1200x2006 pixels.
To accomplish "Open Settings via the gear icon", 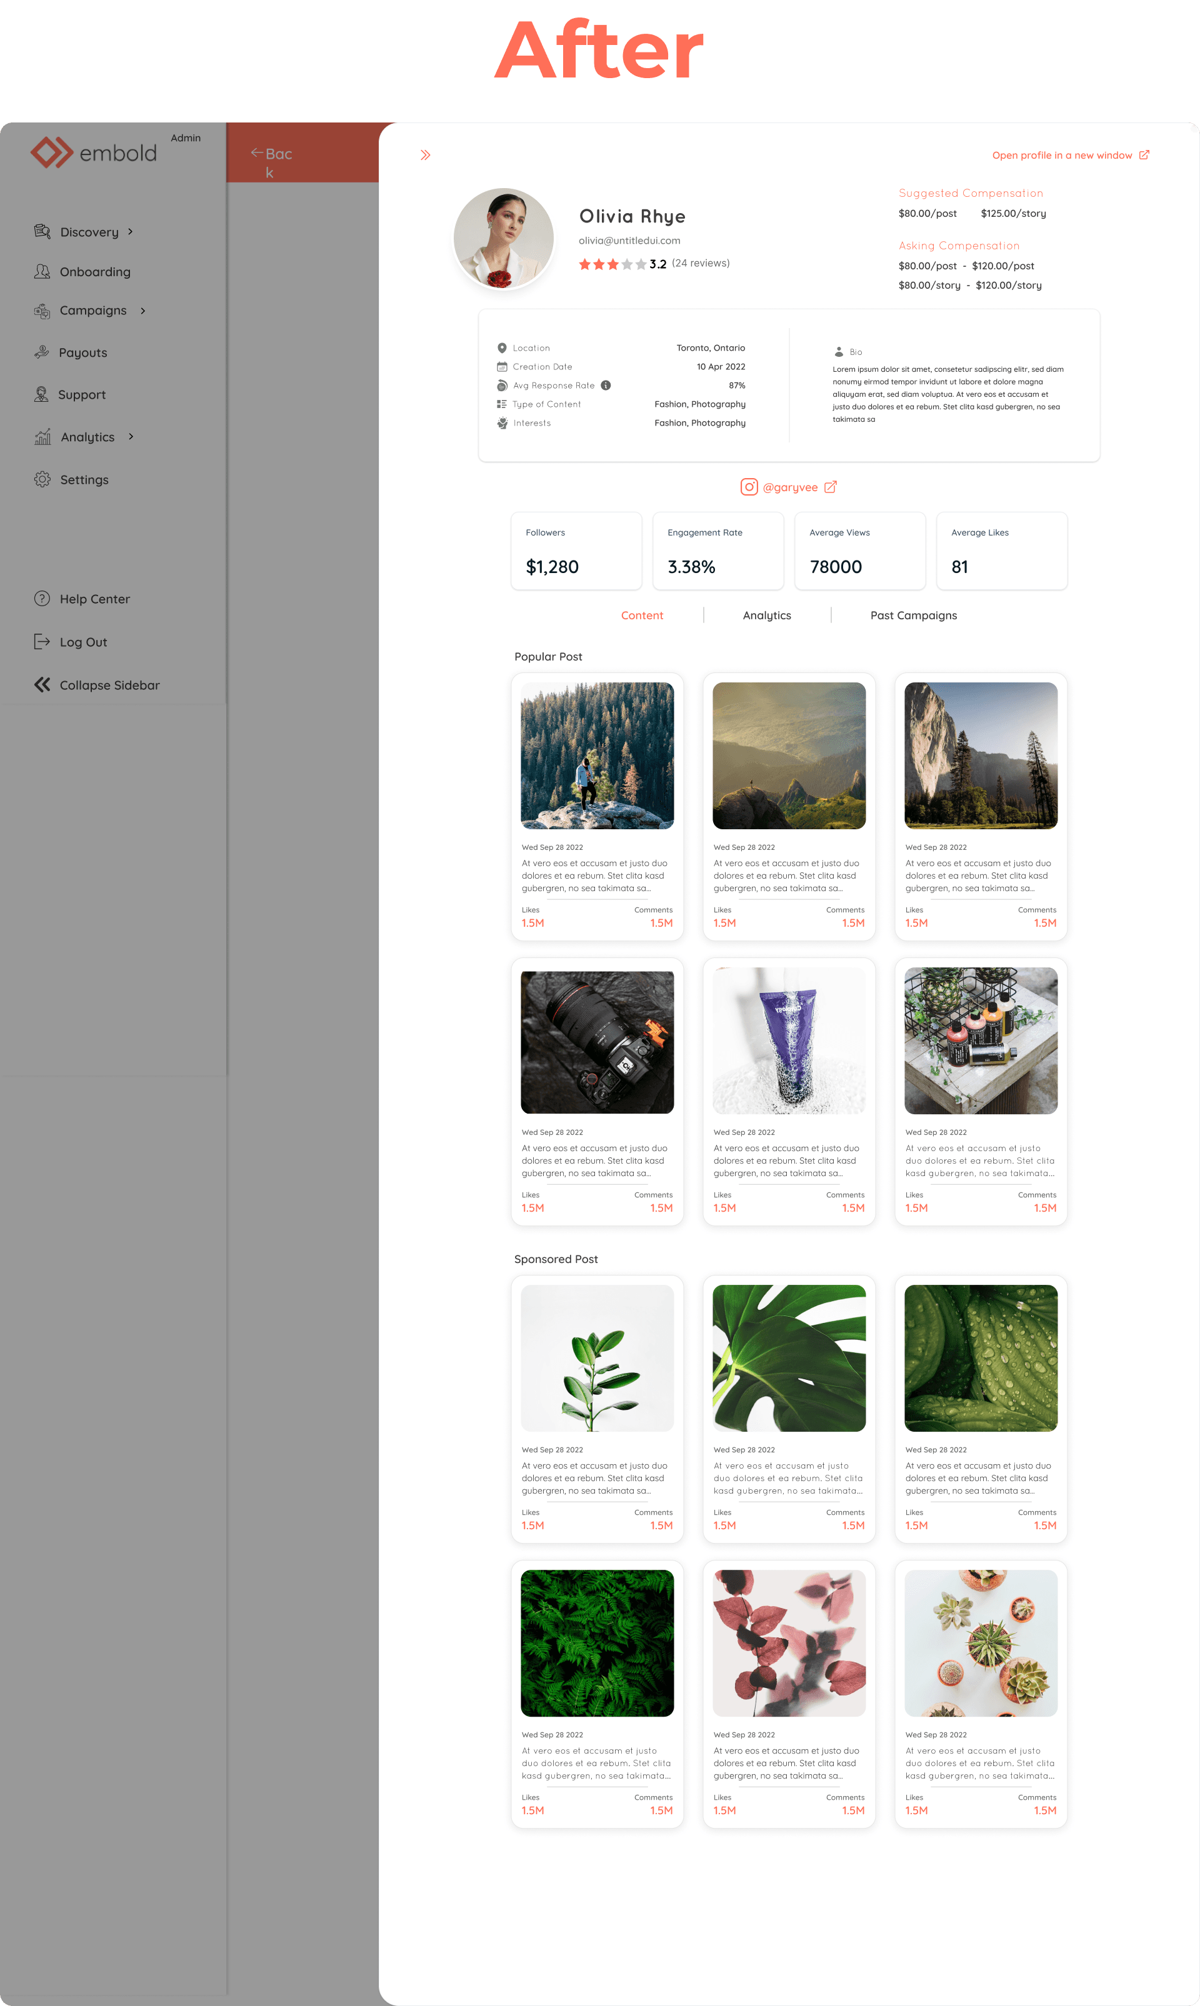I will pyautogui.click(x=42, y=479).
